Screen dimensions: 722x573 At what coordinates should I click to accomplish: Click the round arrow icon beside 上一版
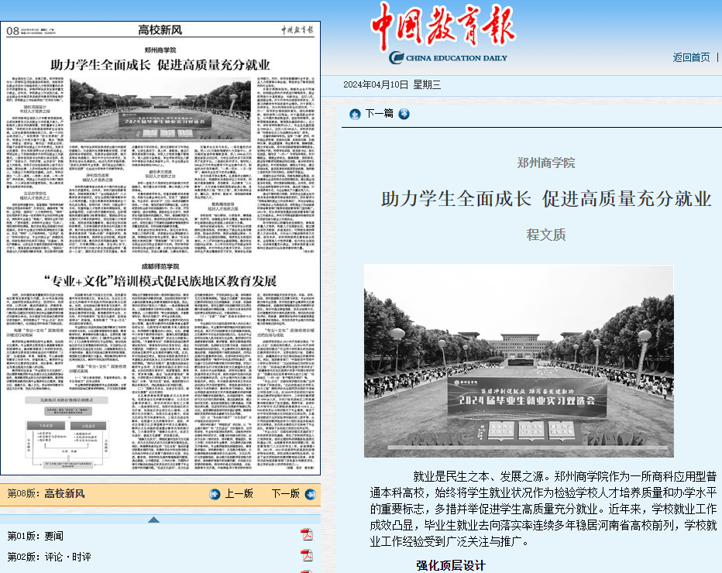click(x=215, y=494)
